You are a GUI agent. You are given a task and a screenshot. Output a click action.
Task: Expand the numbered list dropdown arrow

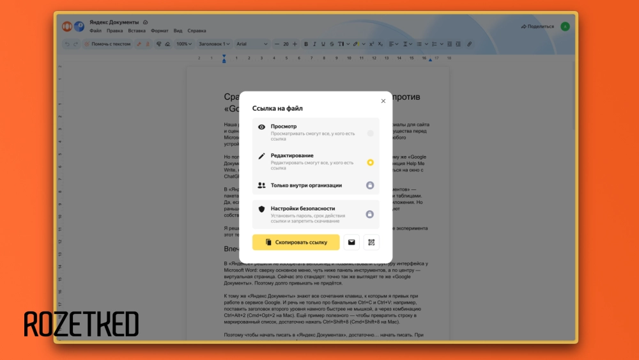tap(442, 44)
